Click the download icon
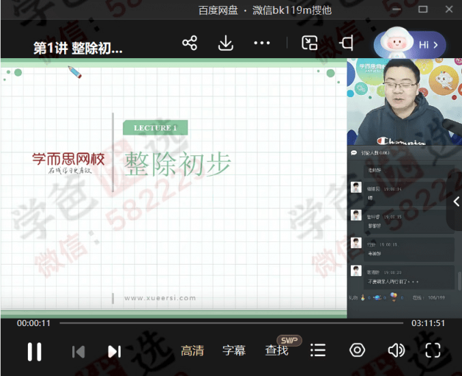 226,43
